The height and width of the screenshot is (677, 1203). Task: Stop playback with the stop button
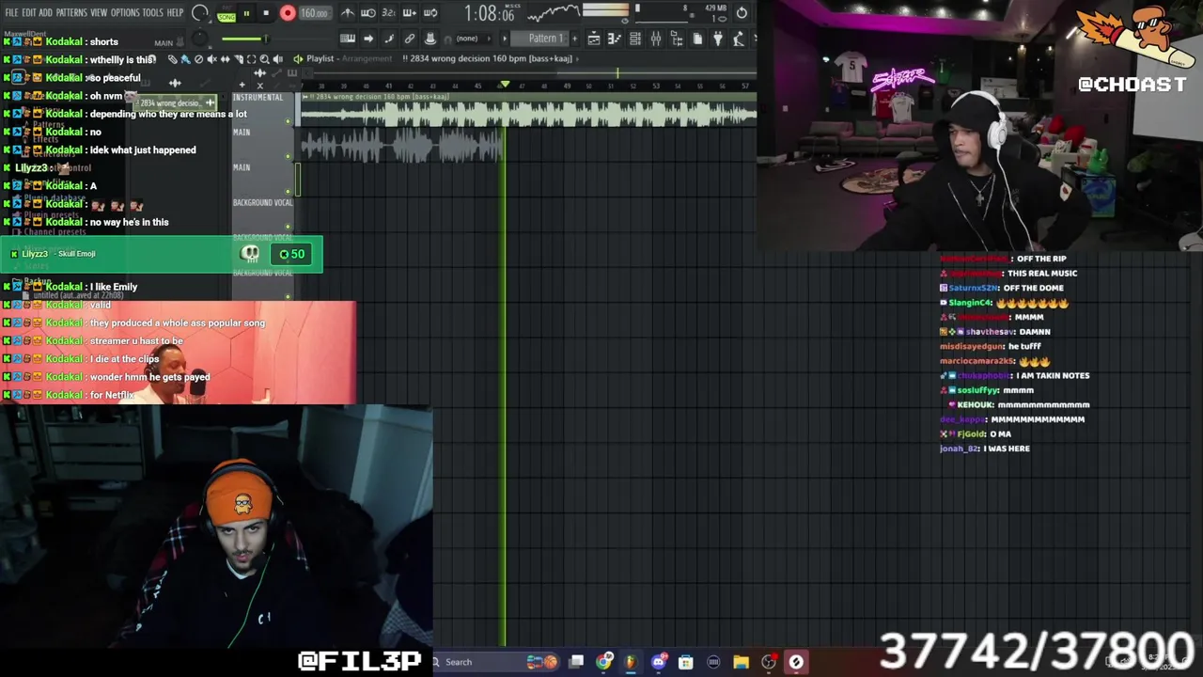click(x=266, y=14)
